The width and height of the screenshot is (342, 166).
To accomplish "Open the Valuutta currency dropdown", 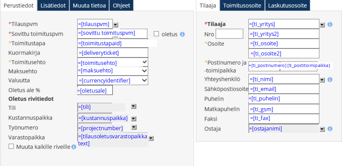I will (145, 80).
